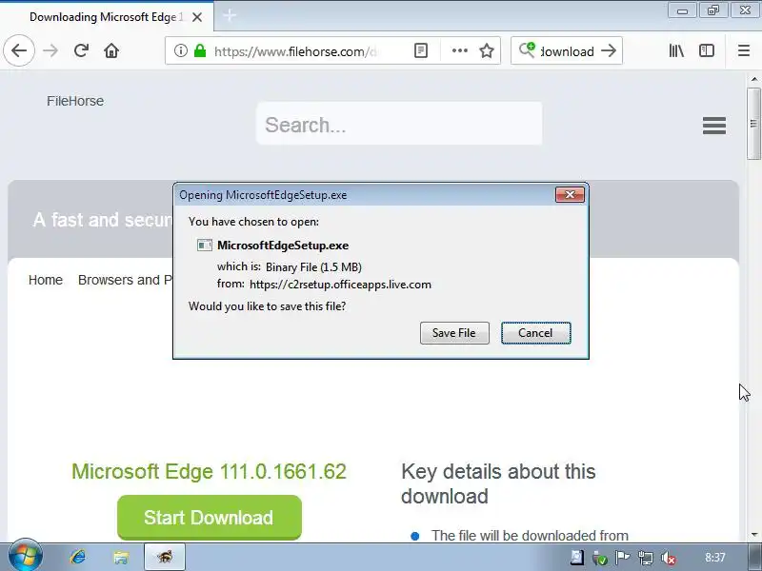
Task: Launch Internet Explorer from taskbar
Action: tap(77, 557)
